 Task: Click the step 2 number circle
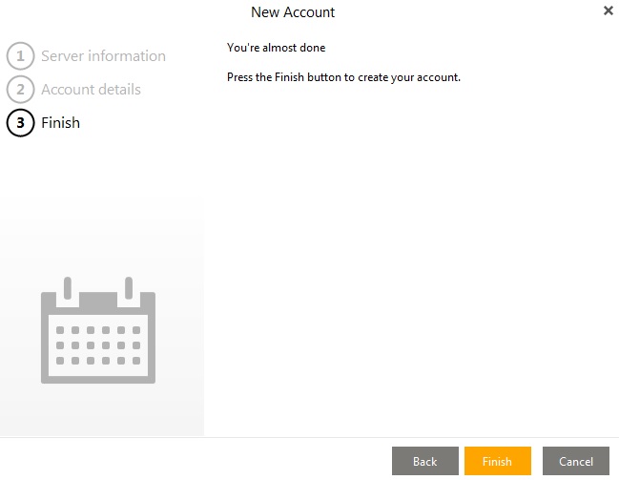coord(20,90)
